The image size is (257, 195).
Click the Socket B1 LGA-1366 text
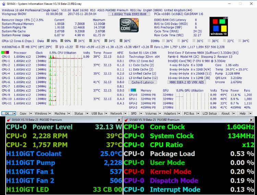tap(143, 53)
